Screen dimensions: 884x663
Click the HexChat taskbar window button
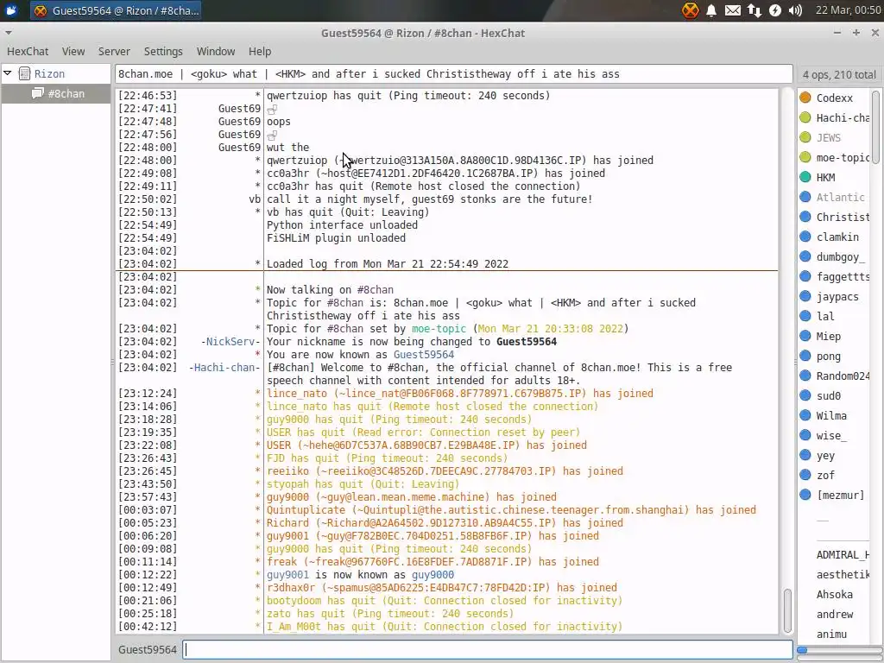[117, 10]
